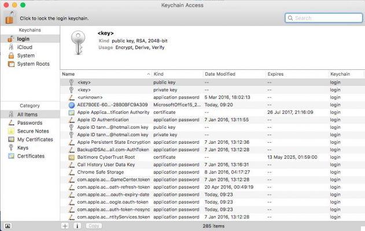Select Apple Application Authority certificate row
This screenshot has width=365, height=231.
(212, 112)
